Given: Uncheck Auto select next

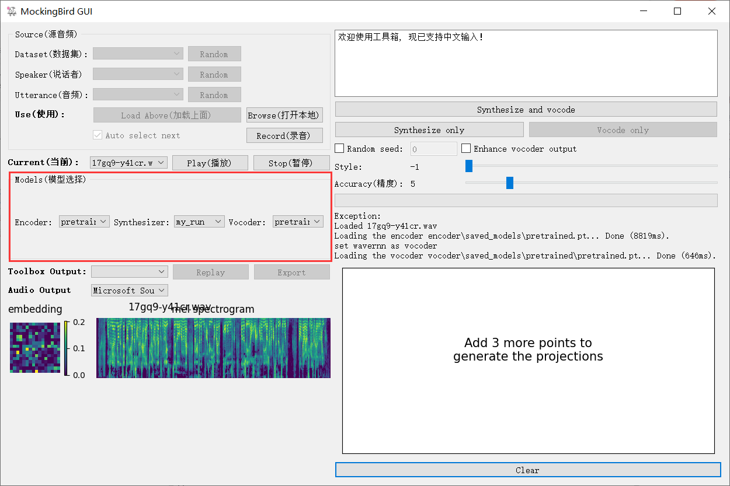Looking at the screenshot, I should [x=97, y=135].
